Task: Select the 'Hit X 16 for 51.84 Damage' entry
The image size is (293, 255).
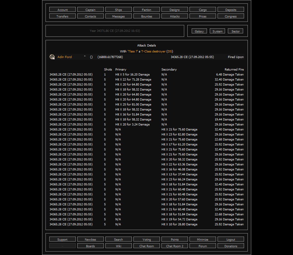Action: [133, 115]
